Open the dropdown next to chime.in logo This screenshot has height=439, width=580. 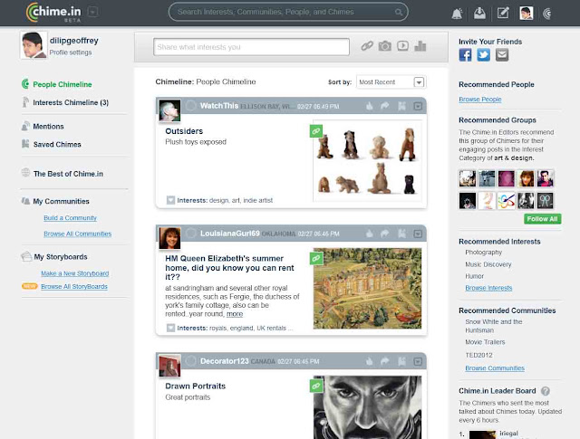point(92,12)
